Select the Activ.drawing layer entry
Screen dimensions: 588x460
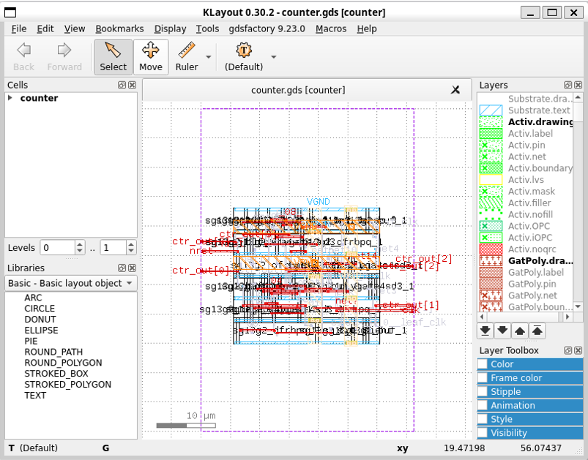540,121
